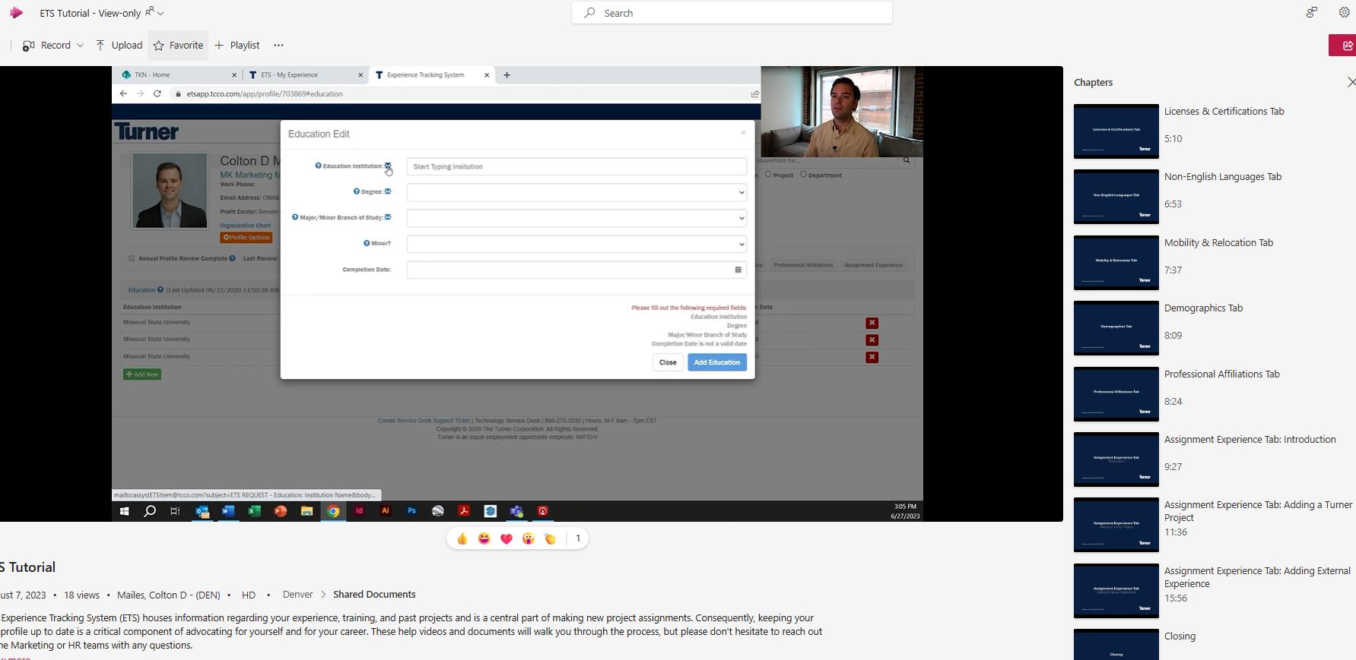Open the orange Profile Options button
Screen dimensions: 1356x660
pos(246,238)
